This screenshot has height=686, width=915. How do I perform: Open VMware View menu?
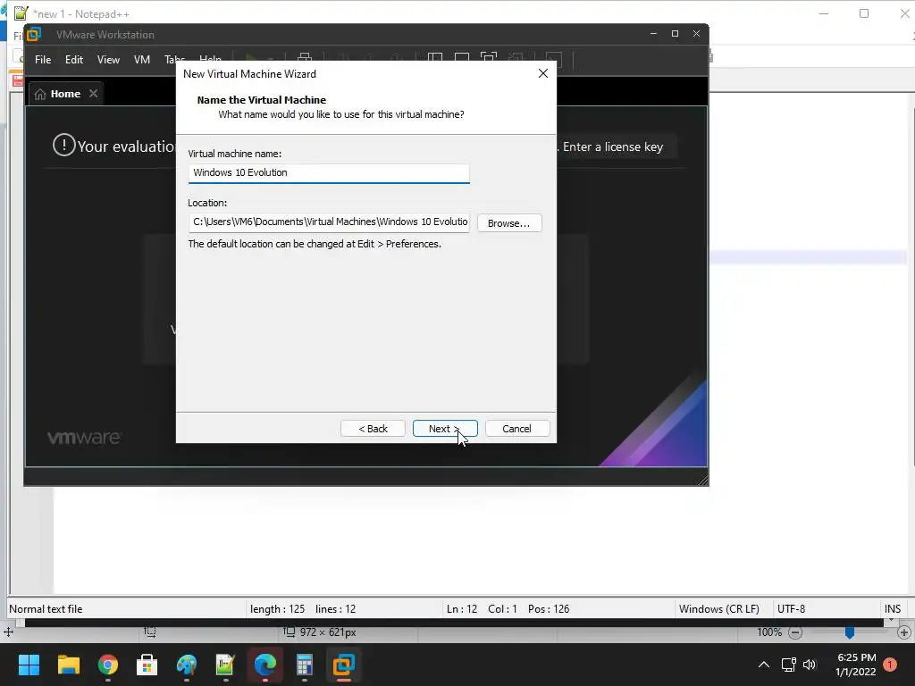[x=108, y=60]
